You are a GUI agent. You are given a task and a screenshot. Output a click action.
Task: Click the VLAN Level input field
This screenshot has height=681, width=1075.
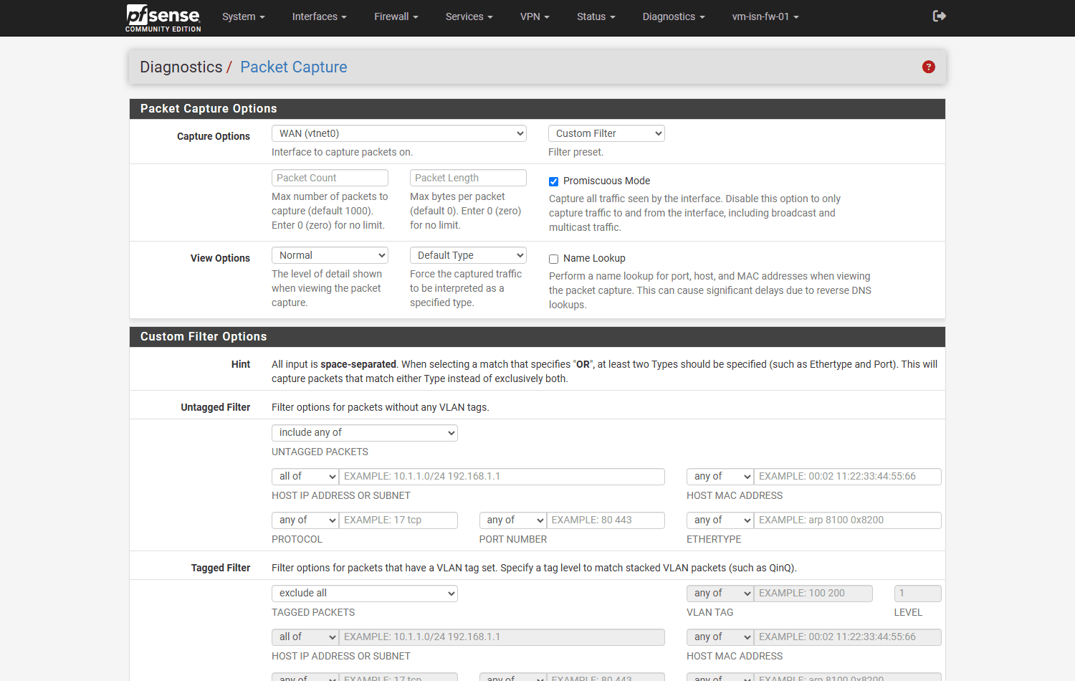918,593
